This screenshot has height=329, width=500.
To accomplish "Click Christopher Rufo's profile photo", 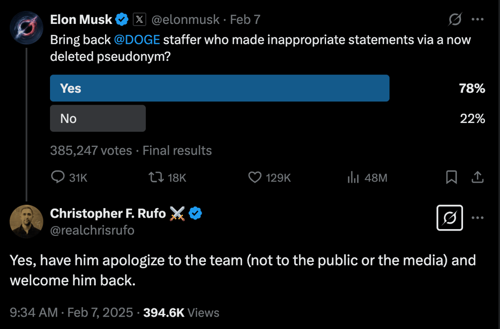I will (27, 221).
